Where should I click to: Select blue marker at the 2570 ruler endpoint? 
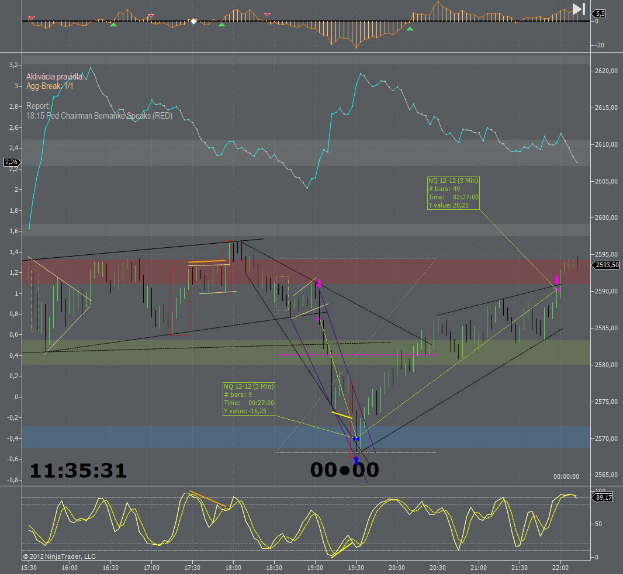[356, 439]
